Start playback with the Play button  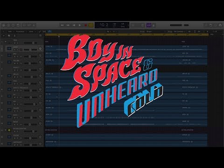pyautogui.click(x=80, y=25)
